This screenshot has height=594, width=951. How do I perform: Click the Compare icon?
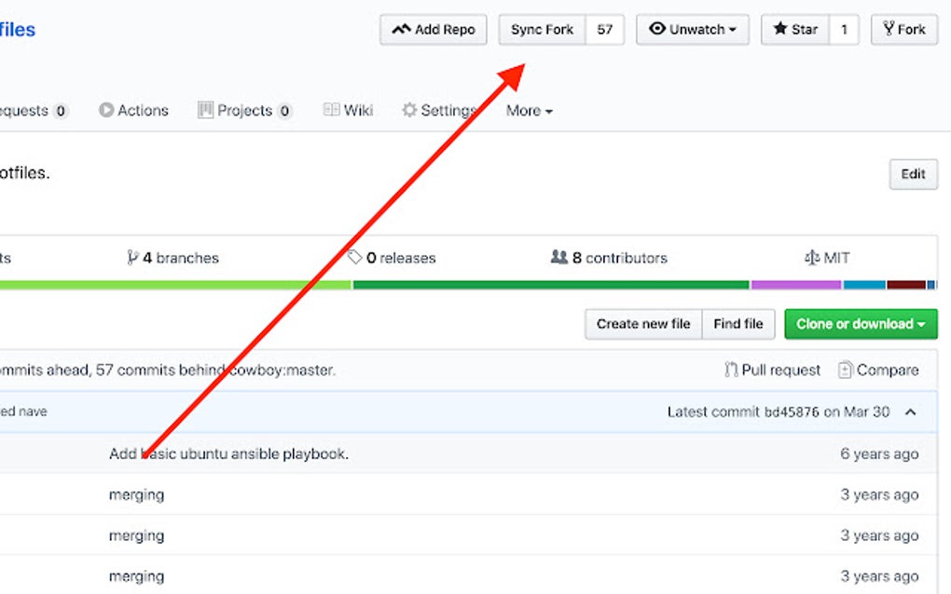[846, 370]
